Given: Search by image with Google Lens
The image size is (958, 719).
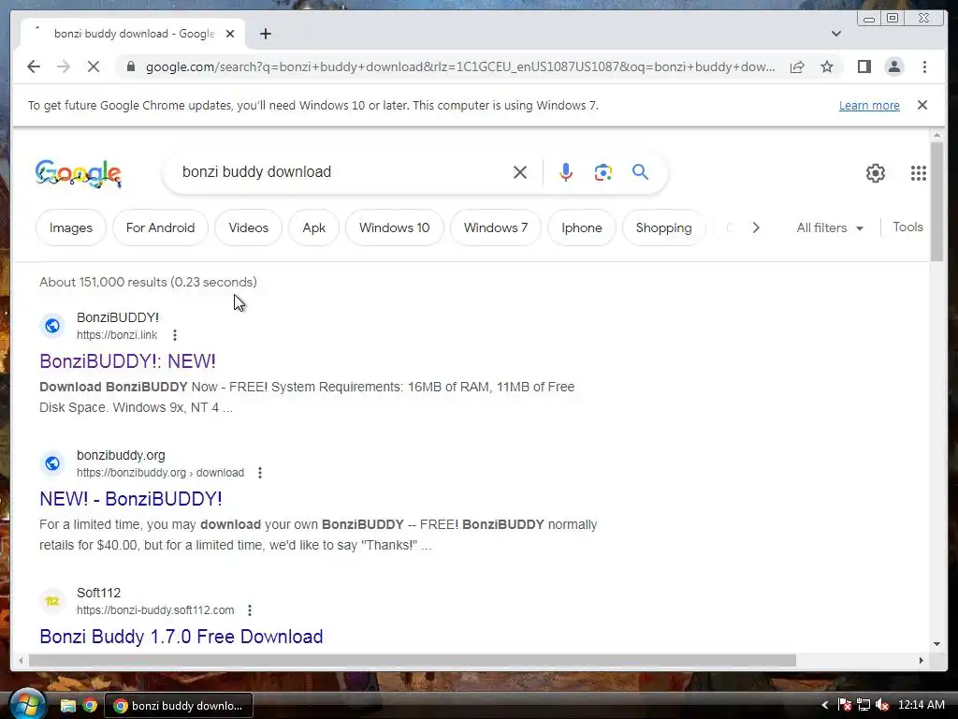Looking at the screenshot, I should [603, 172].
